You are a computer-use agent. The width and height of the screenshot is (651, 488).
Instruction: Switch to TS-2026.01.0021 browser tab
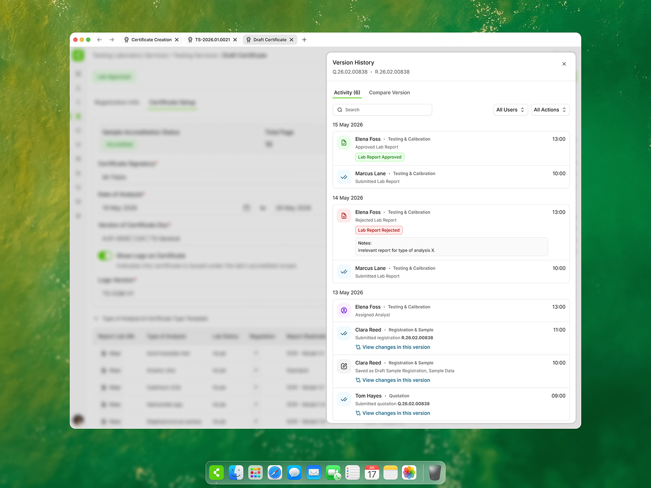click(213, 40)
